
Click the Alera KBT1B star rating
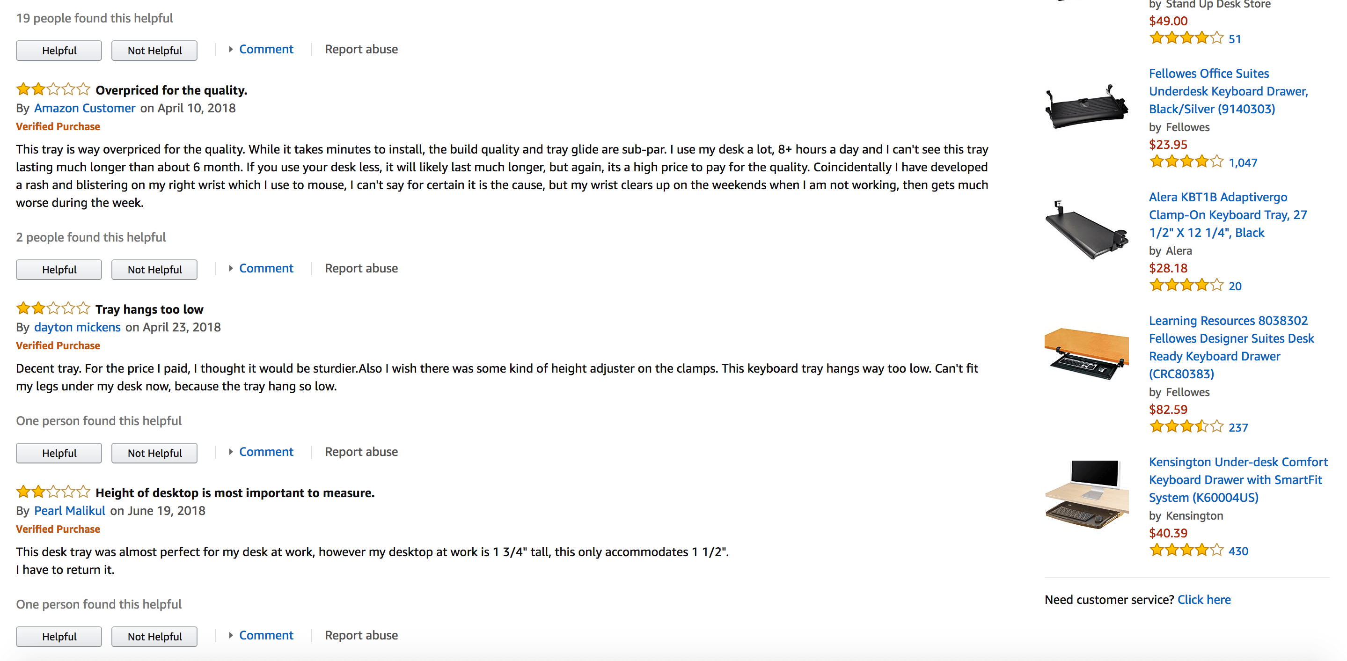1186,286
